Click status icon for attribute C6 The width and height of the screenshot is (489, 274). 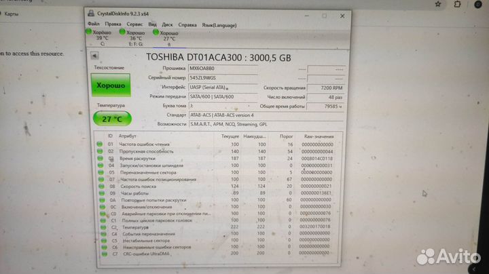click(x=104, y=248)
